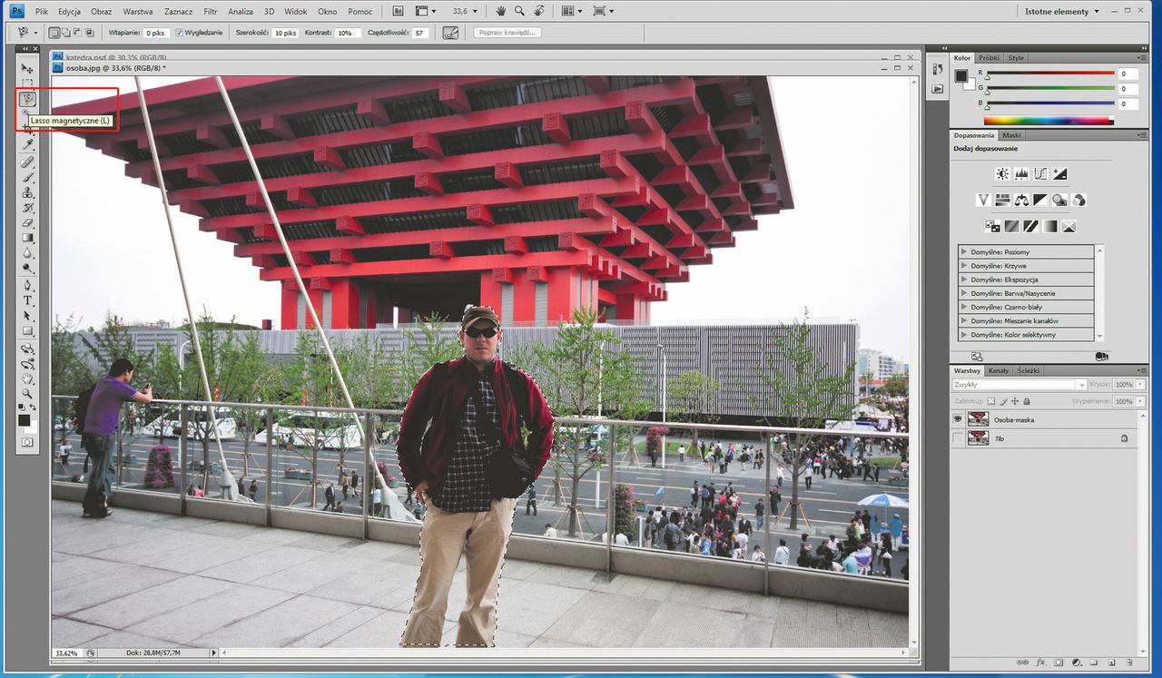The height and width of the screenshot is (678, 1162).
Task: Select the Gradient tool
Action: pyautogui.click(x=27, y=238)
